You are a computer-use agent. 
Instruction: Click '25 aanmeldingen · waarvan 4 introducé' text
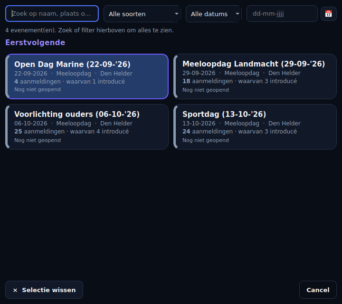coord(71,132)
